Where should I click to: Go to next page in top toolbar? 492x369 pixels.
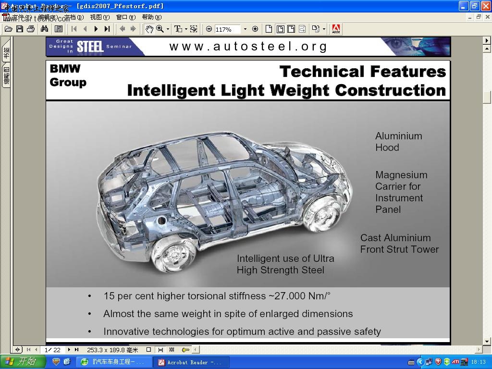click(96, 29)
